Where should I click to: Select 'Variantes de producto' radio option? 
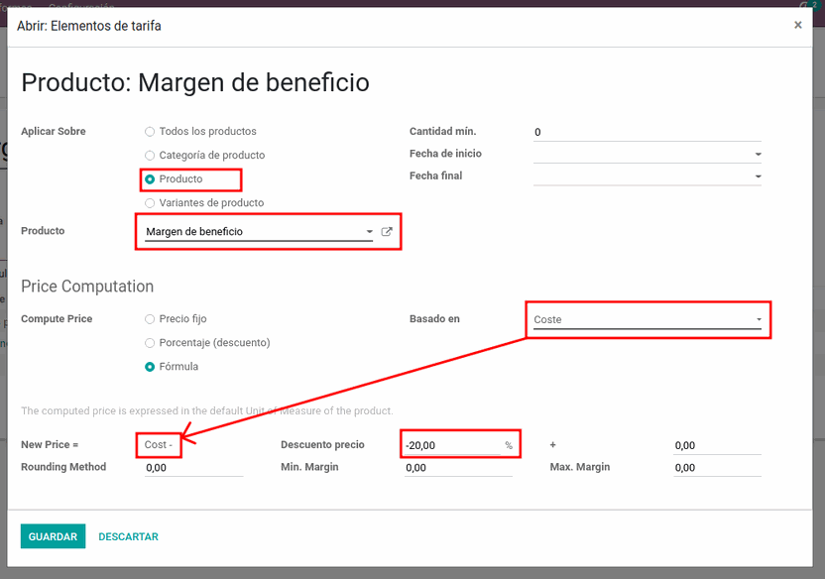point(150,203)
